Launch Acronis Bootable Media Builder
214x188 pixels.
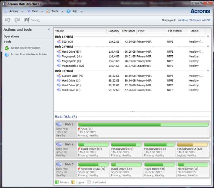[29, 54]
